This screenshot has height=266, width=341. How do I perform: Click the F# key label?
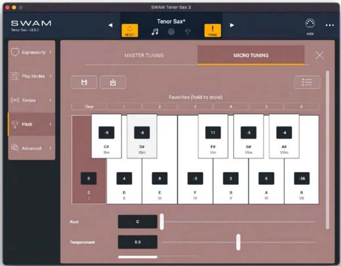[x=213, y=147]
